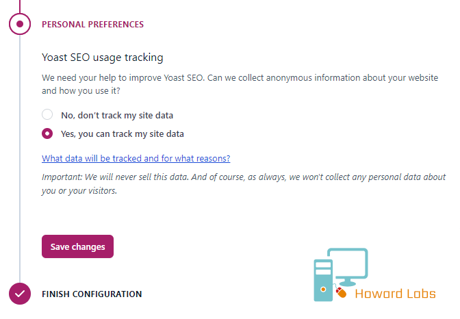The image size is (460, 319).
Task: Click the "Yes, you can track my site data" label
Action: tap(123, 133)
